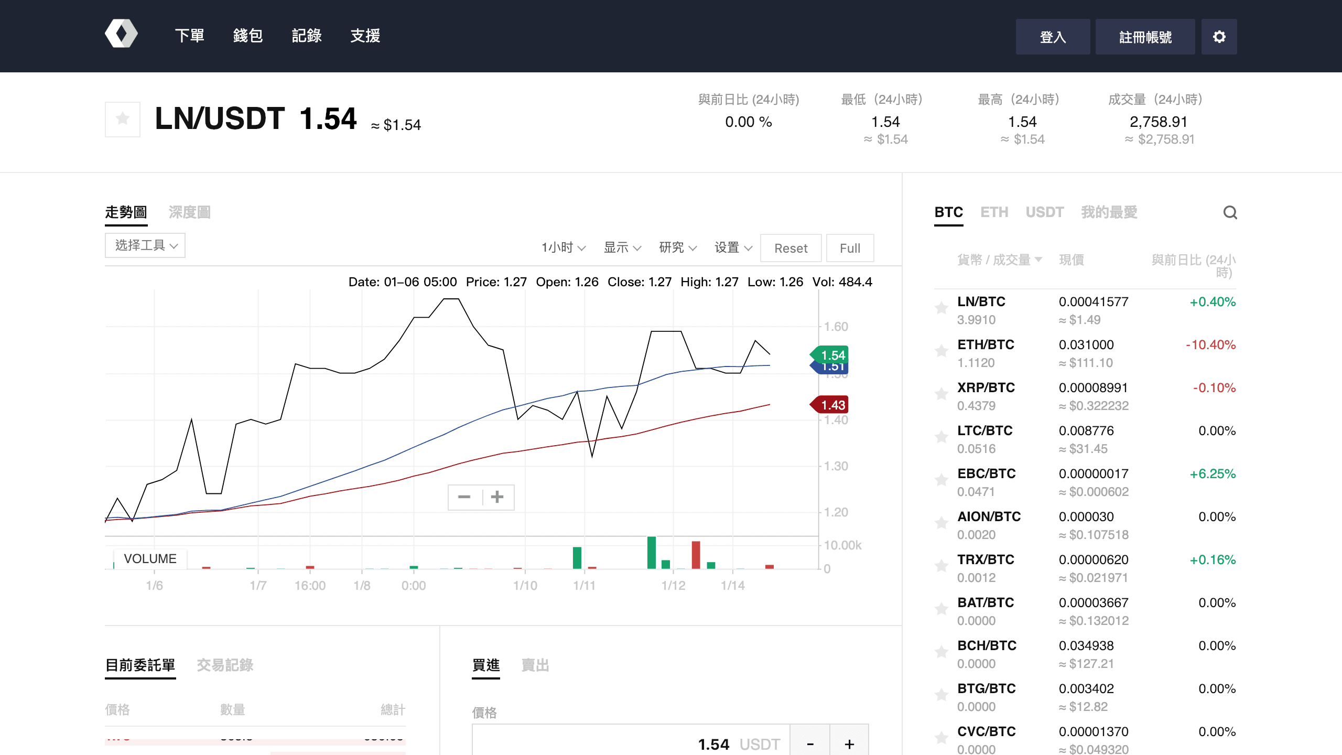Decrease price with the minus stepper
The height and width of the screenshot is (755, 1342).
(x=810, y=743)
